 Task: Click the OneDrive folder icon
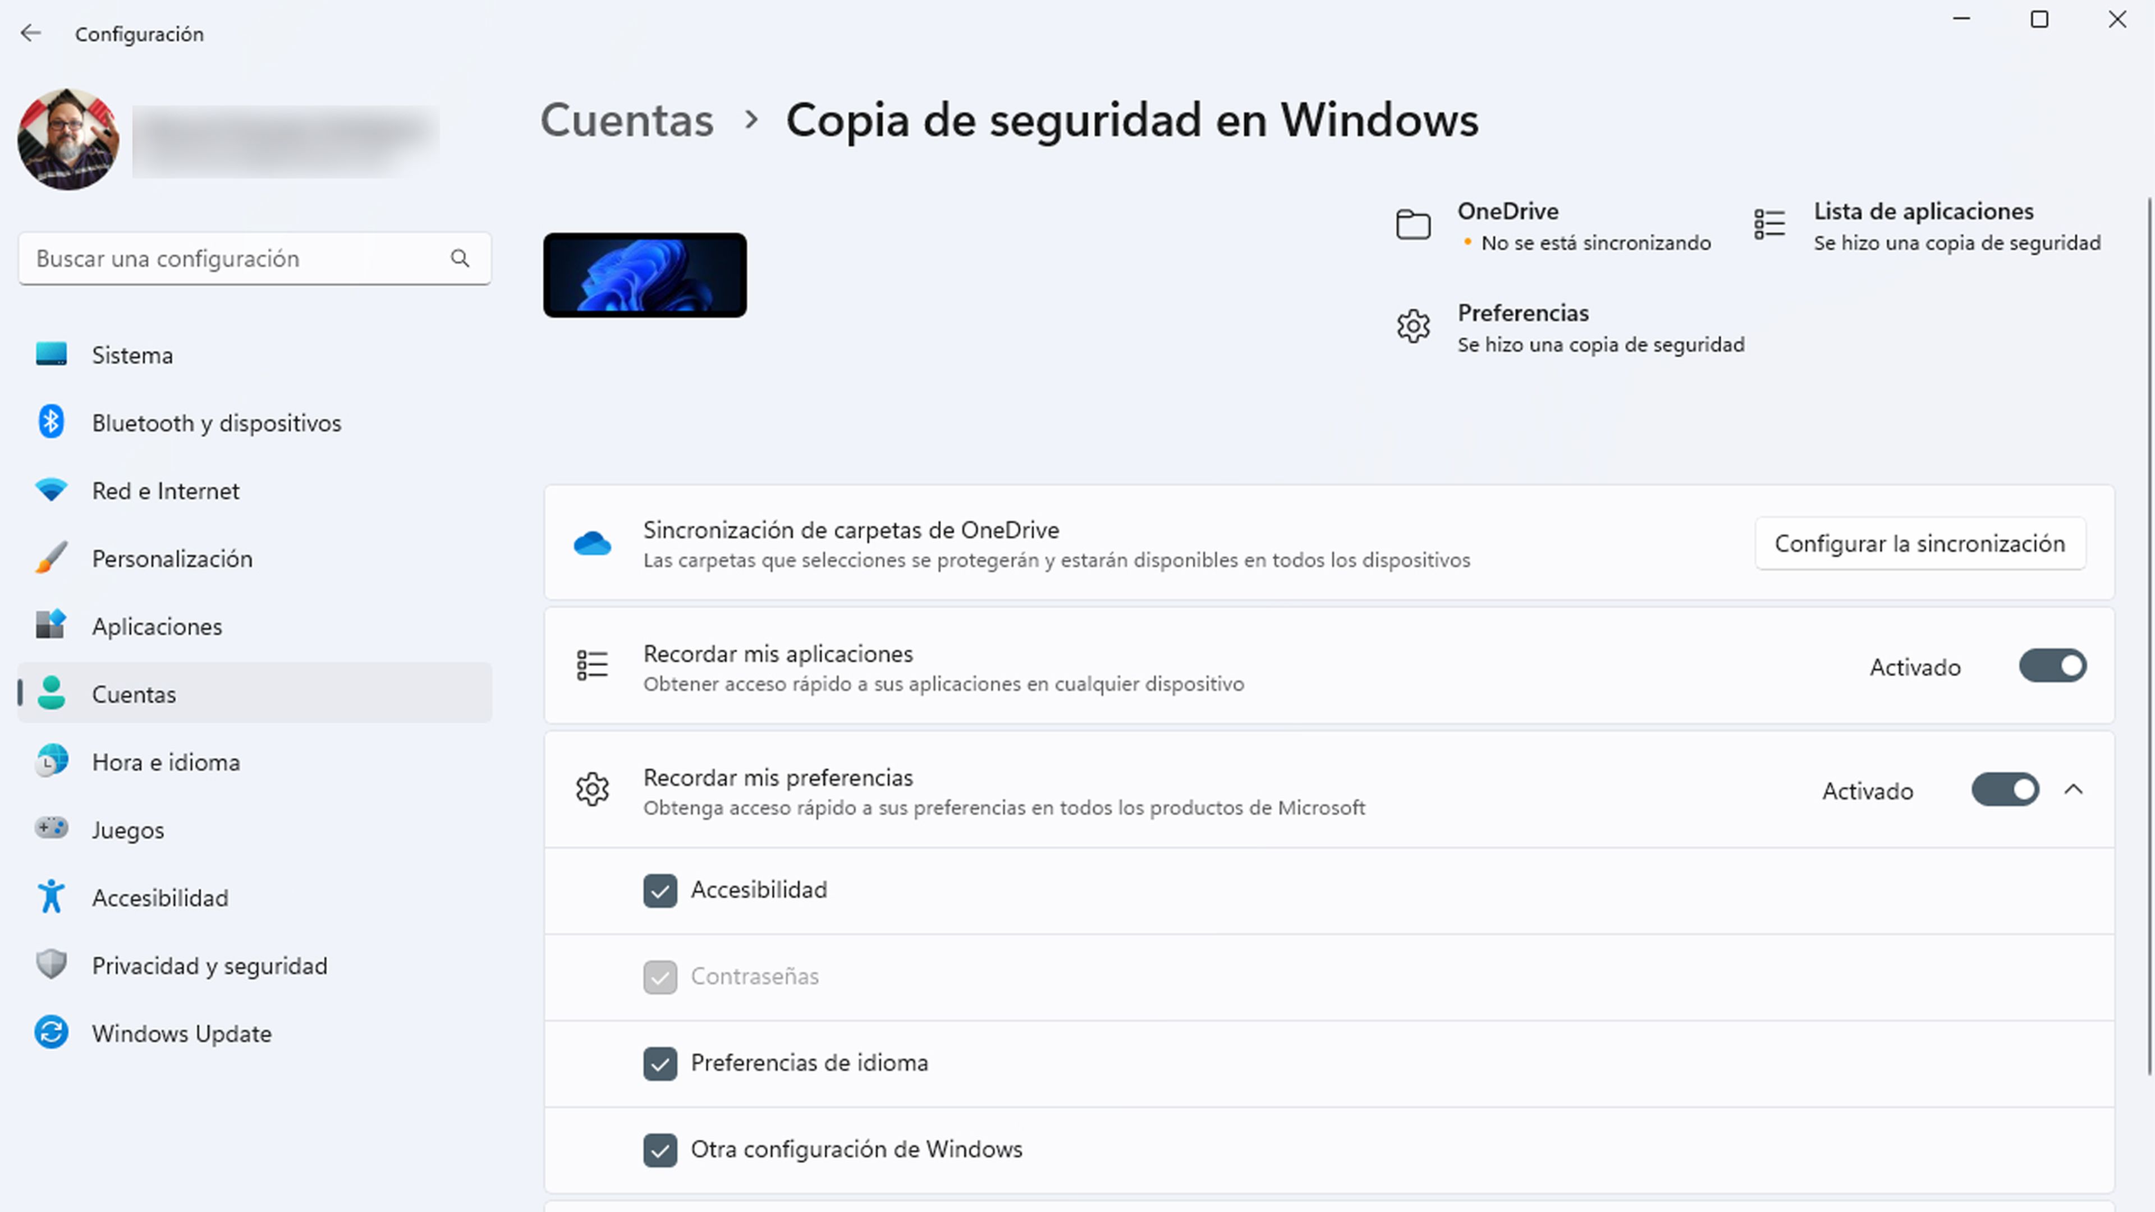(x=1415, y=225)
